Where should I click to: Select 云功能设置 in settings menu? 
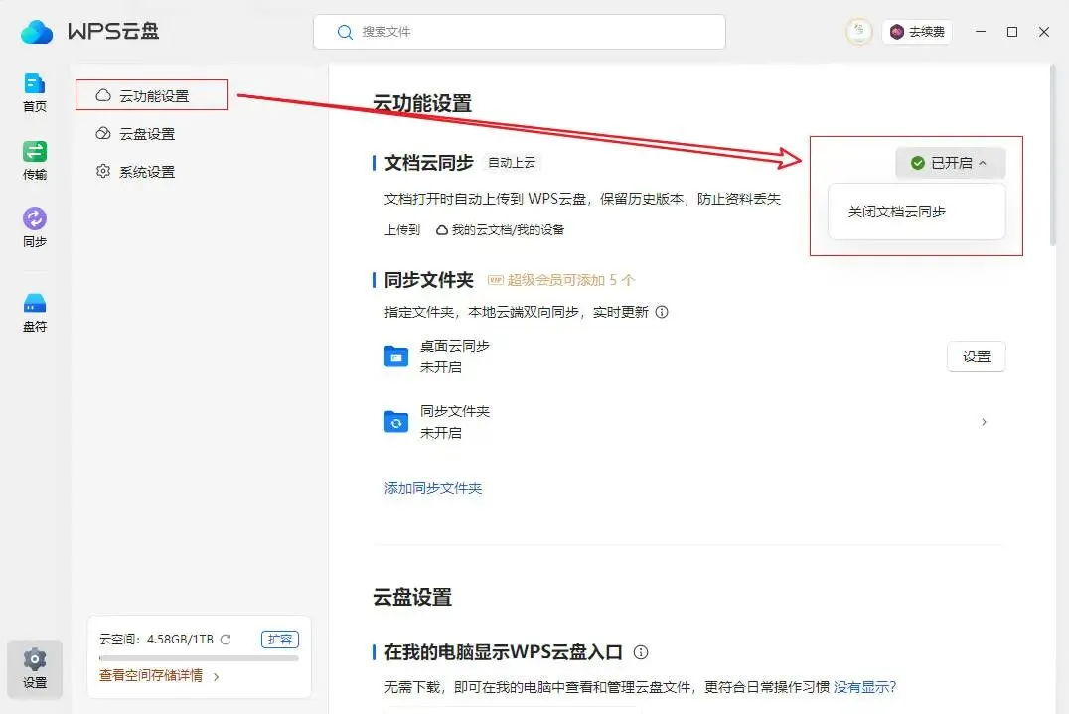tap(151, 95)
